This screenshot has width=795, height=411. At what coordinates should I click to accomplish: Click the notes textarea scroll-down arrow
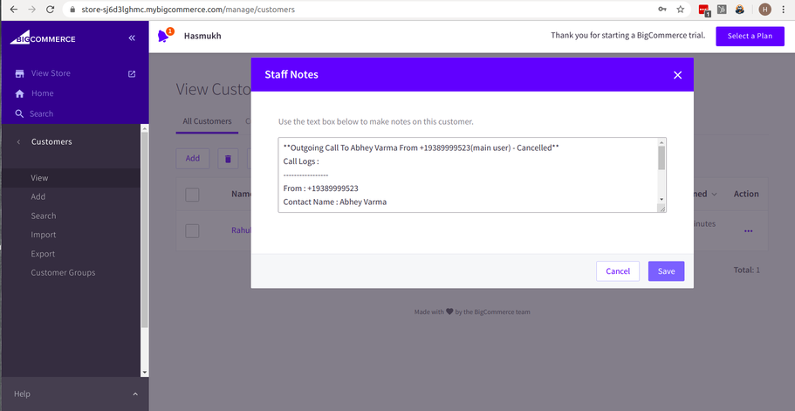coord(661,200)
